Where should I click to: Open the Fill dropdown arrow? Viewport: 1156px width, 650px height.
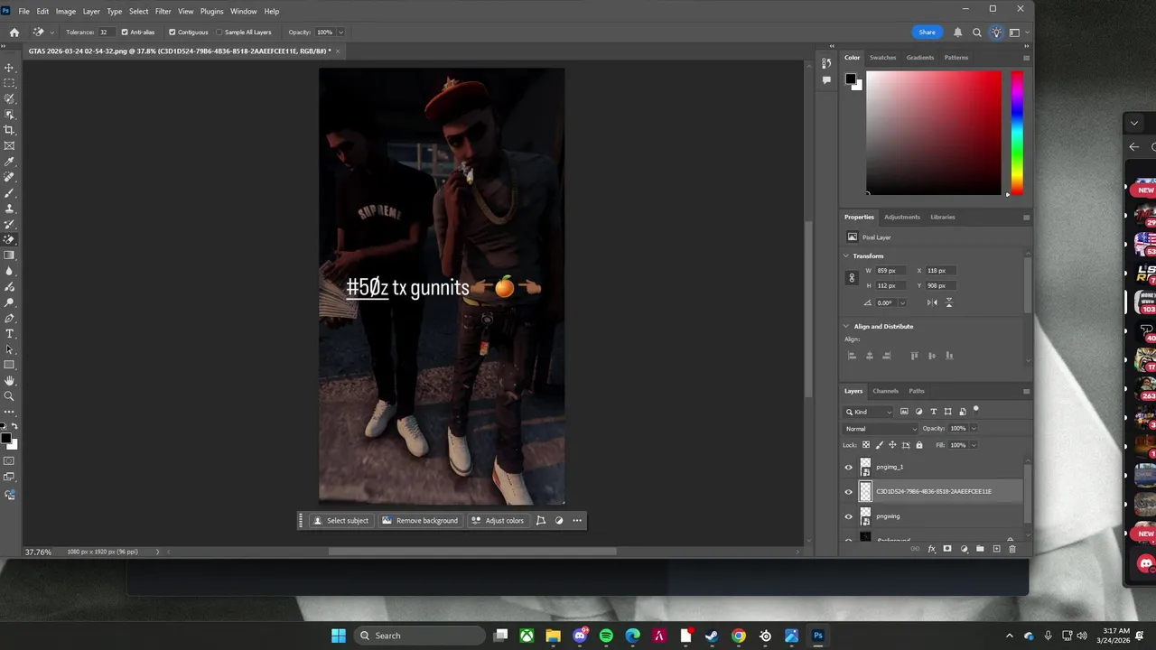(973, 445)
